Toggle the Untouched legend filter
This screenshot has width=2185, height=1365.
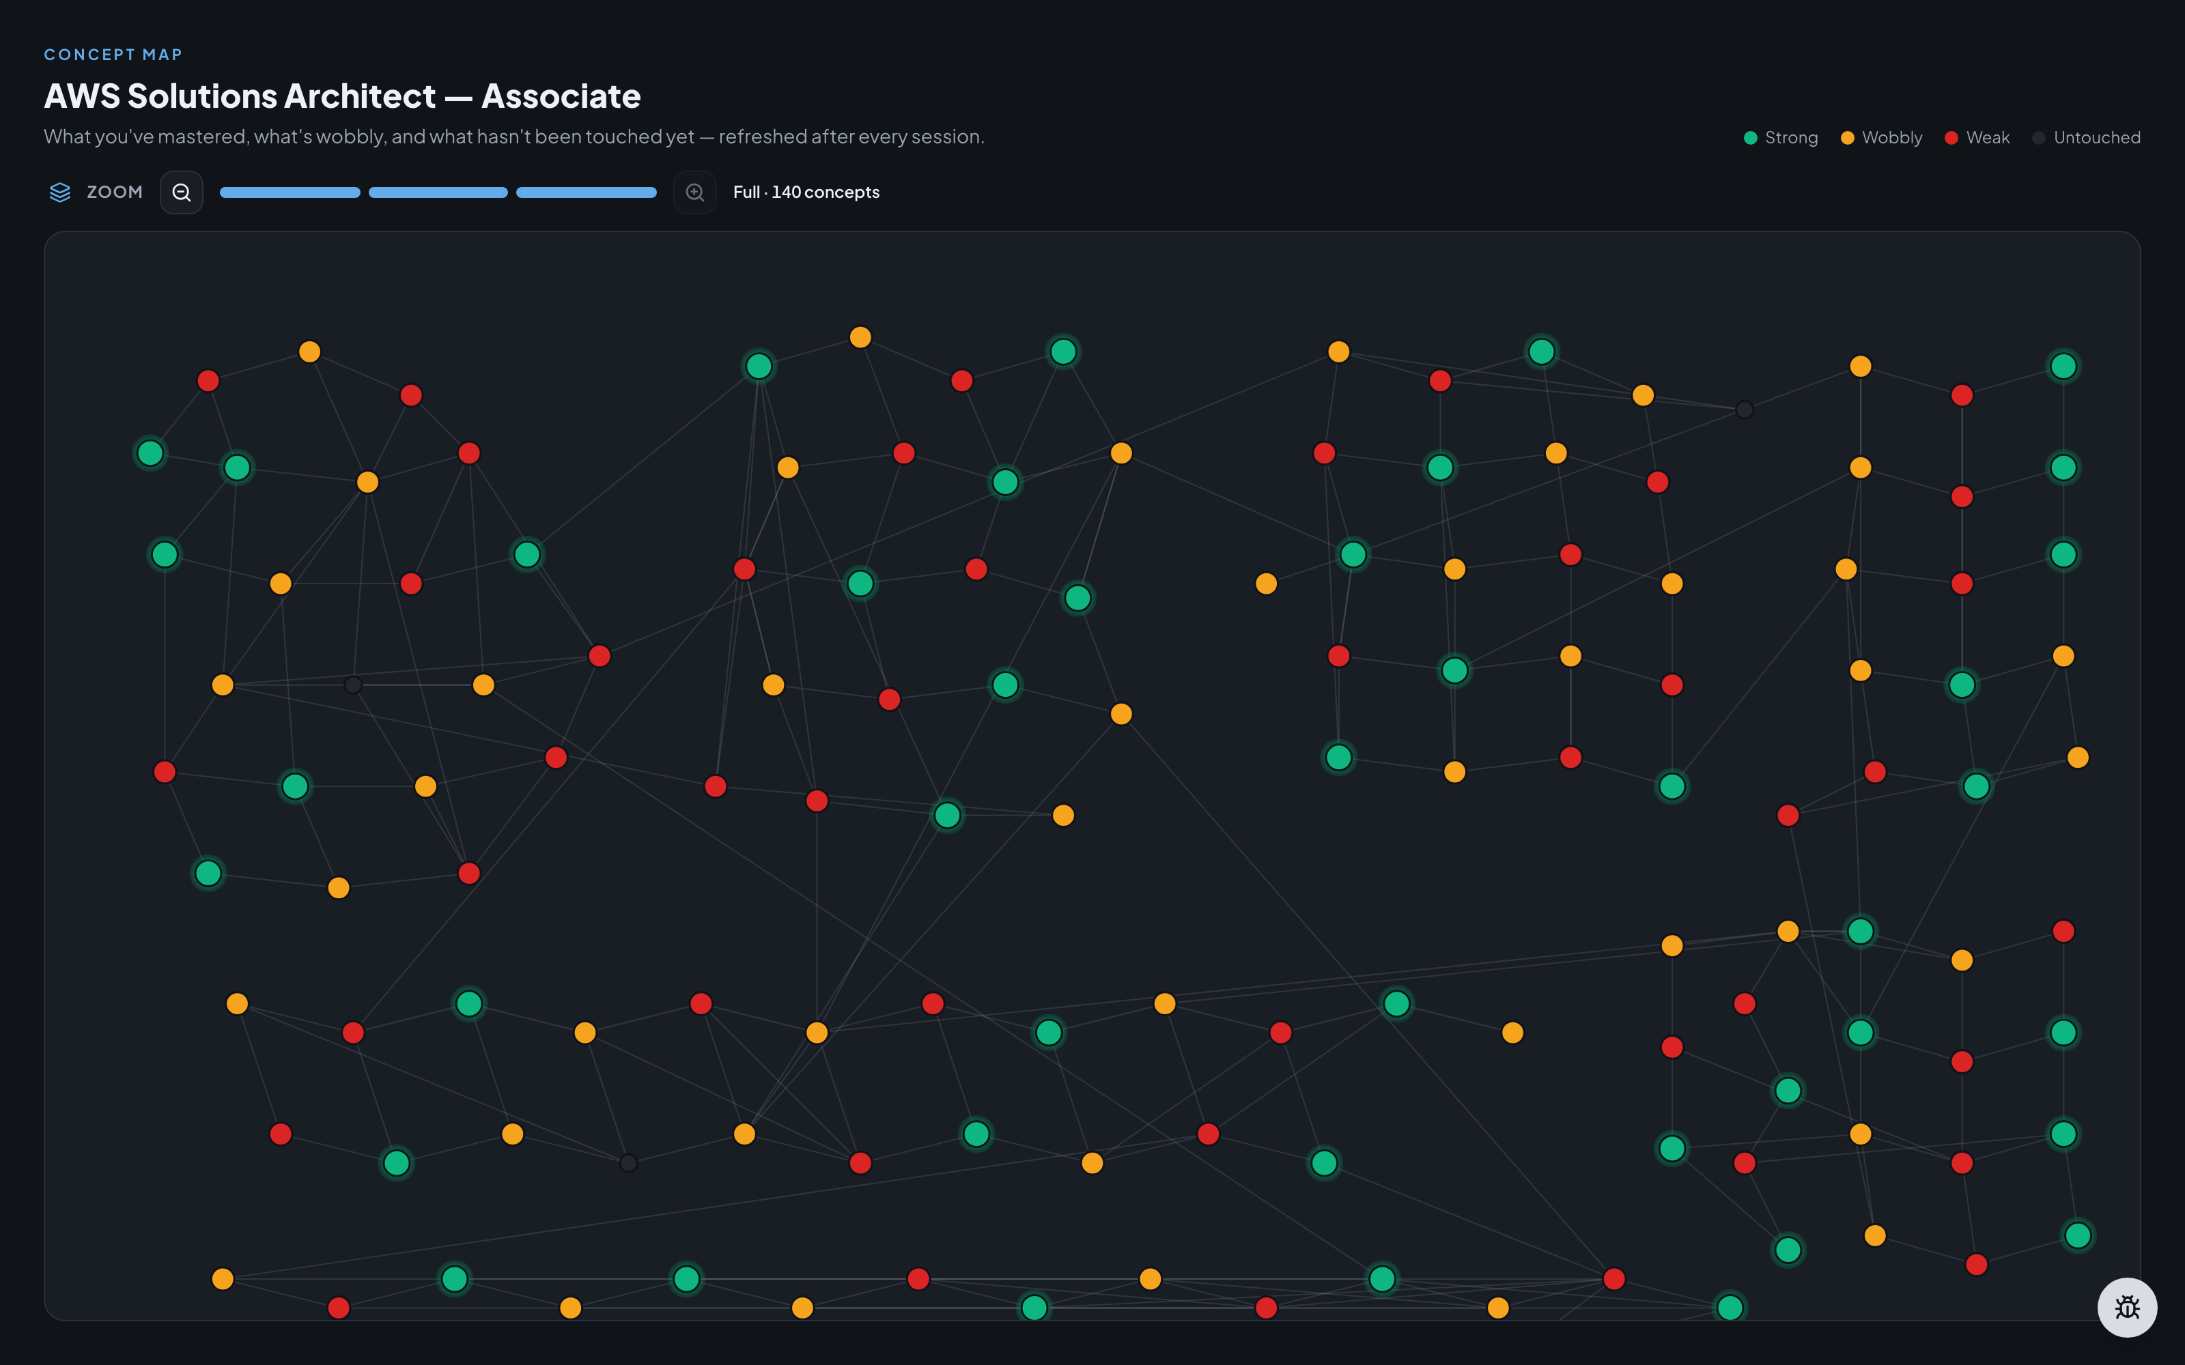2086,137
